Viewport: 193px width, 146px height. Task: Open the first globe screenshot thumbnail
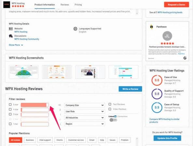[24, 72]
